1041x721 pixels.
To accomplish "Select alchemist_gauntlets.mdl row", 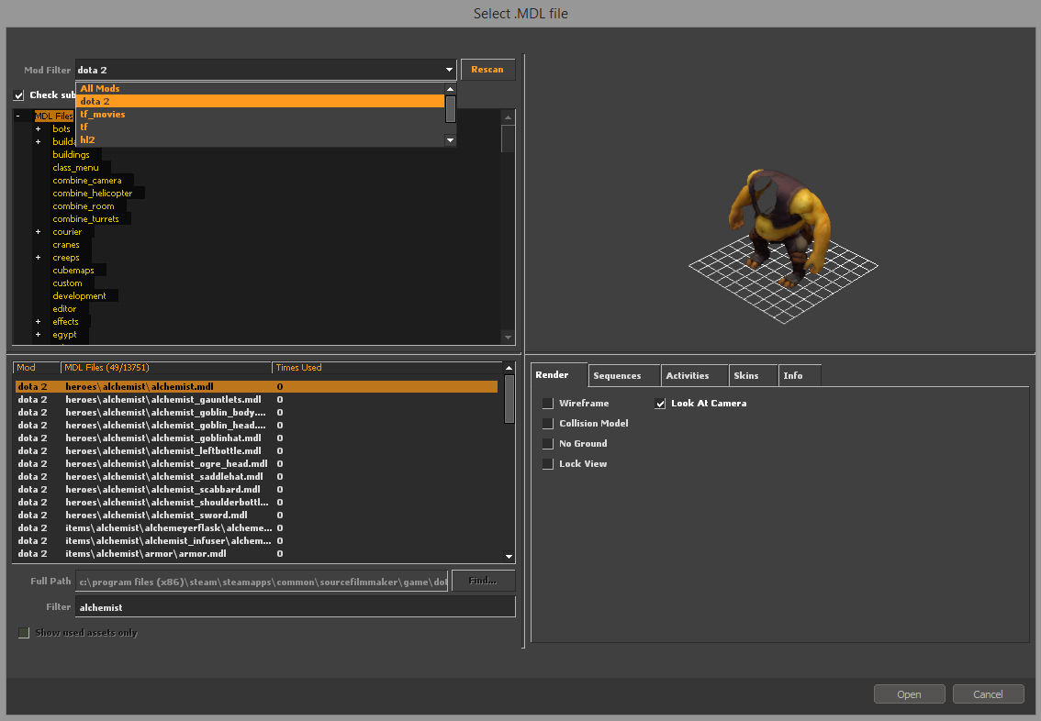I will coord(256,399).
